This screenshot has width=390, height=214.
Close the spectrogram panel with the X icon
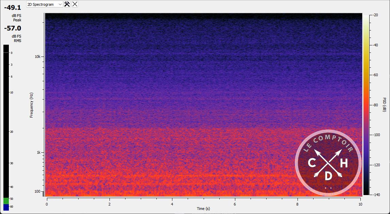point(75,4)
